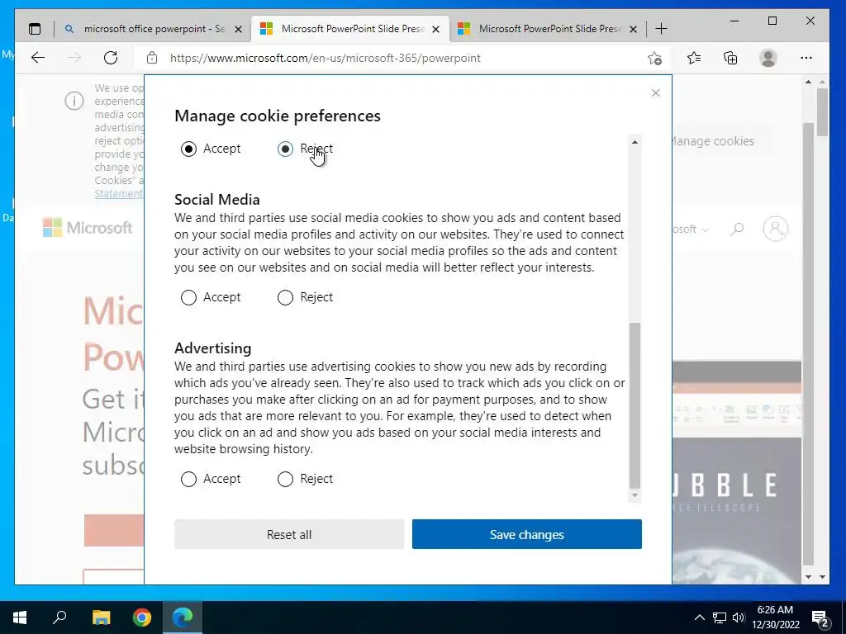This screenshot has height=634, width=846.
Task: Reload the page with the refresh icon
Action: click(x=111, y=58)
